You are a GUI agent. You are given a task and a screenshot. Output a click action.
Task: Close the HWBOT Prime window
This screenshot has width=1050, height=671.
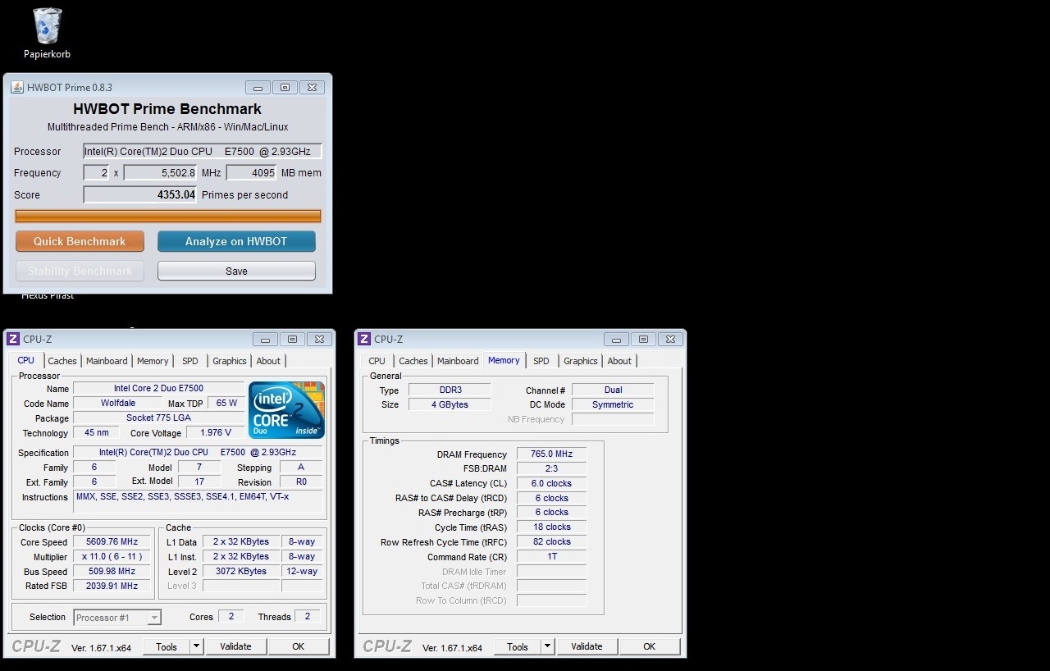coord(312,87)
